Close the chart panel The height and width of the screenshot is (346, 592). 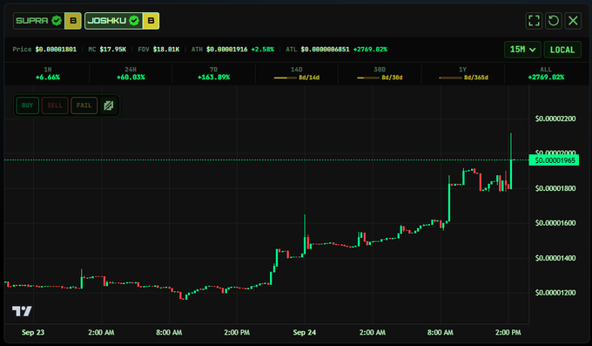coord(573,20)
